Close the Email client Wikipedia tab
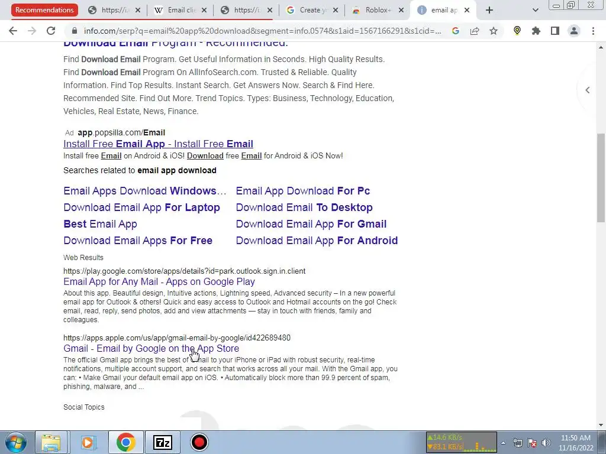Viewport: 606px width, 454px height. (x=204, y=11)
